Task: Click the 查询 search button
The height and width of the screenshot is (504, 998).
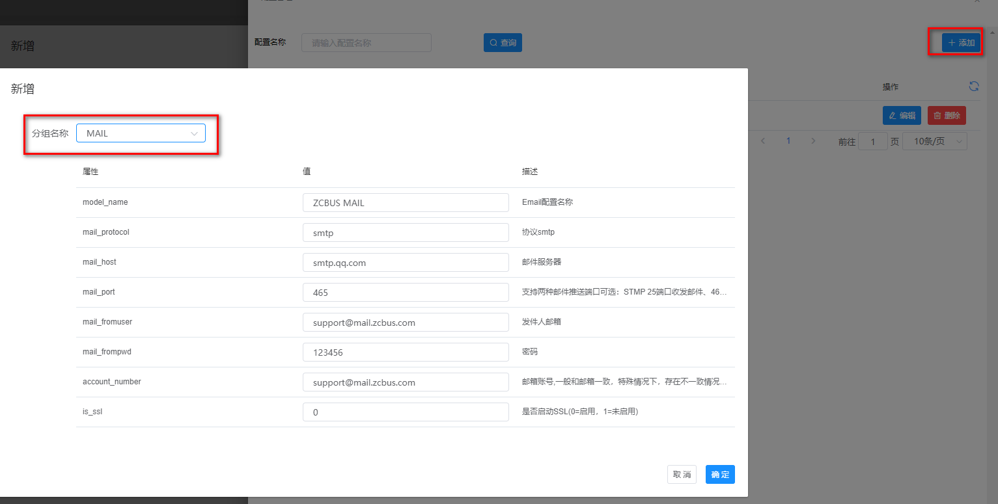Action: click(x=503, y=43)
